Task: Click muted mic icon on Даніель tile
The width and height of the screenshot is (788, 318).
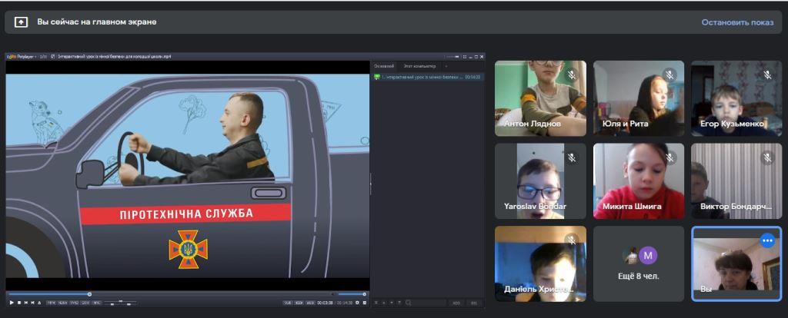Action: coord(572,240)
